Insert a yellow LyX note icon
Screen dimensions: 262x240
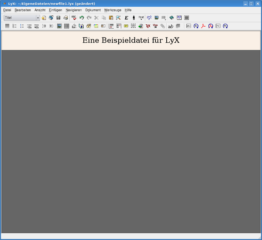click(126, 26)
